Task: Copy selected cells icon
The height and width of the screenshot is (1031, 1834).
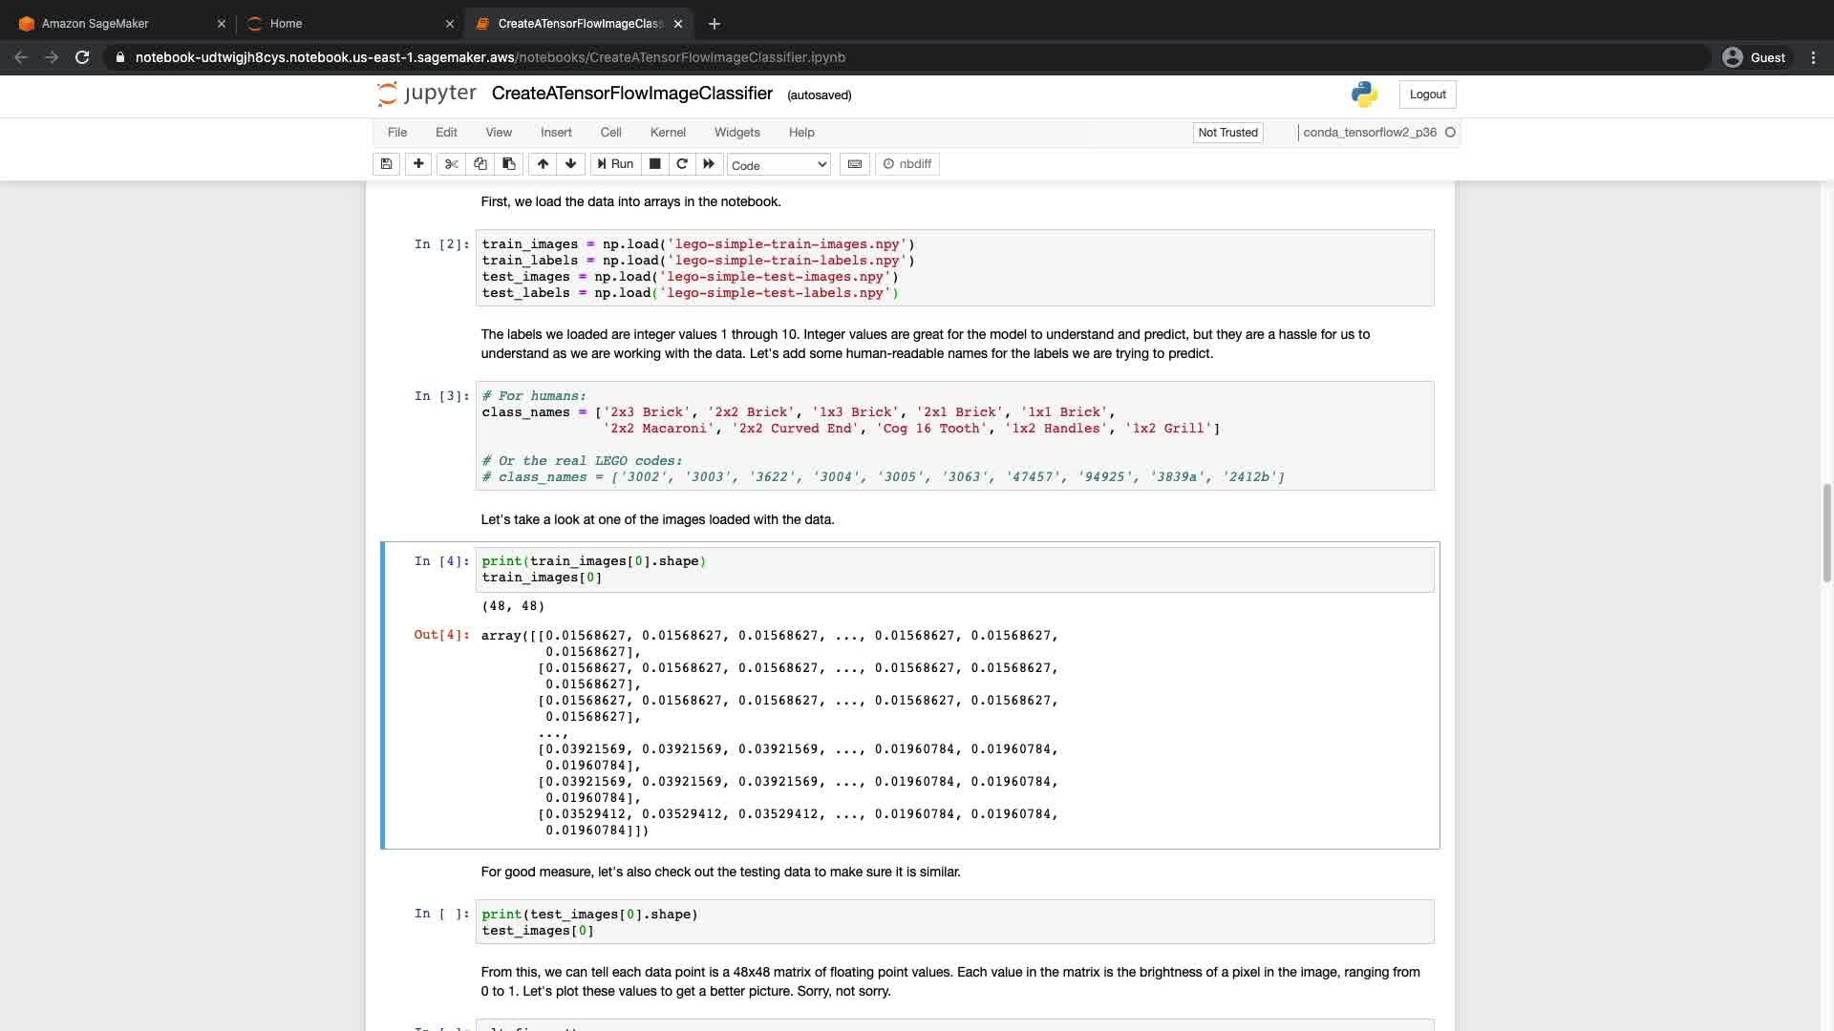Action: tap(480, 164)
